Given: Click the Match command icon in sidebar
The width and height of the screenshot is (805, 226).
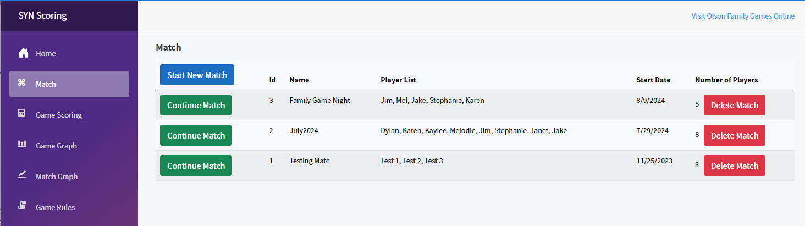Looking at the screenshot, I should pyautogui.click(x=23, y=84).
